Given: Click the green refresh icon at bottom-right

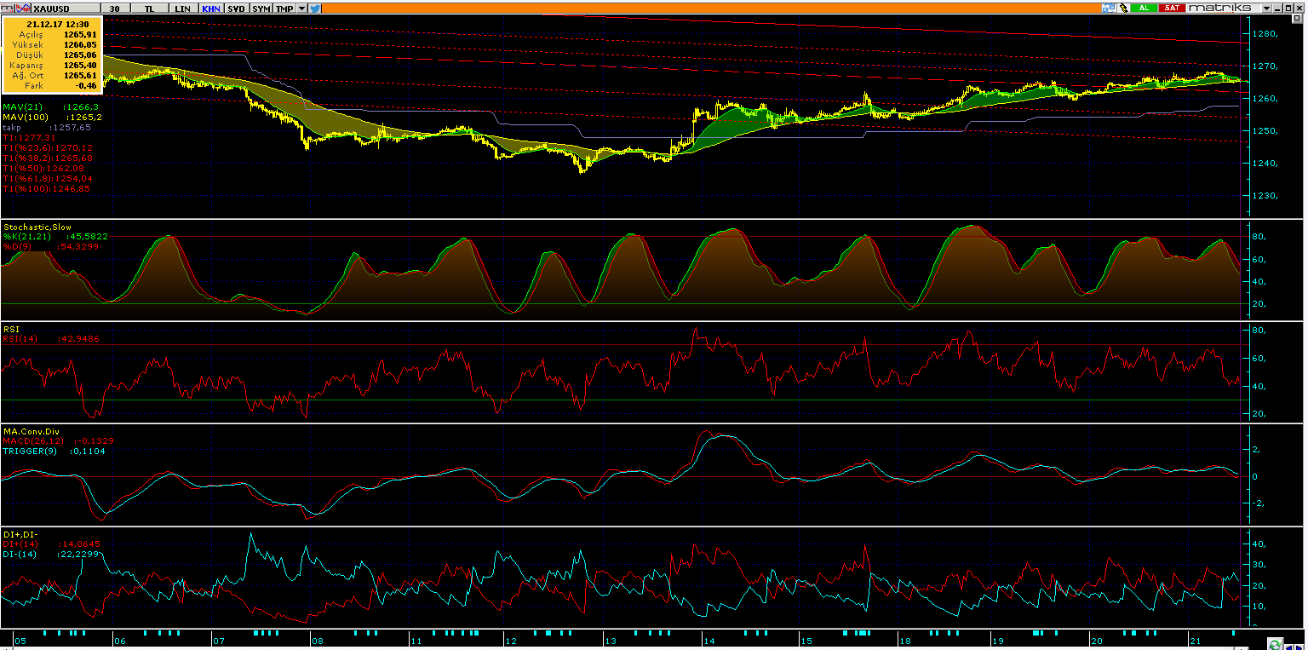Looking at the screenshot, I should [1274, 643].
